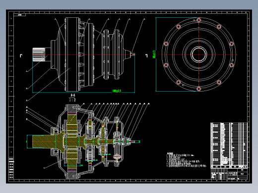Image resolution: width=258 pixels, height=193 pixels.
Task: Click the splined shaft end in side view
Action: tap(39, 54)
